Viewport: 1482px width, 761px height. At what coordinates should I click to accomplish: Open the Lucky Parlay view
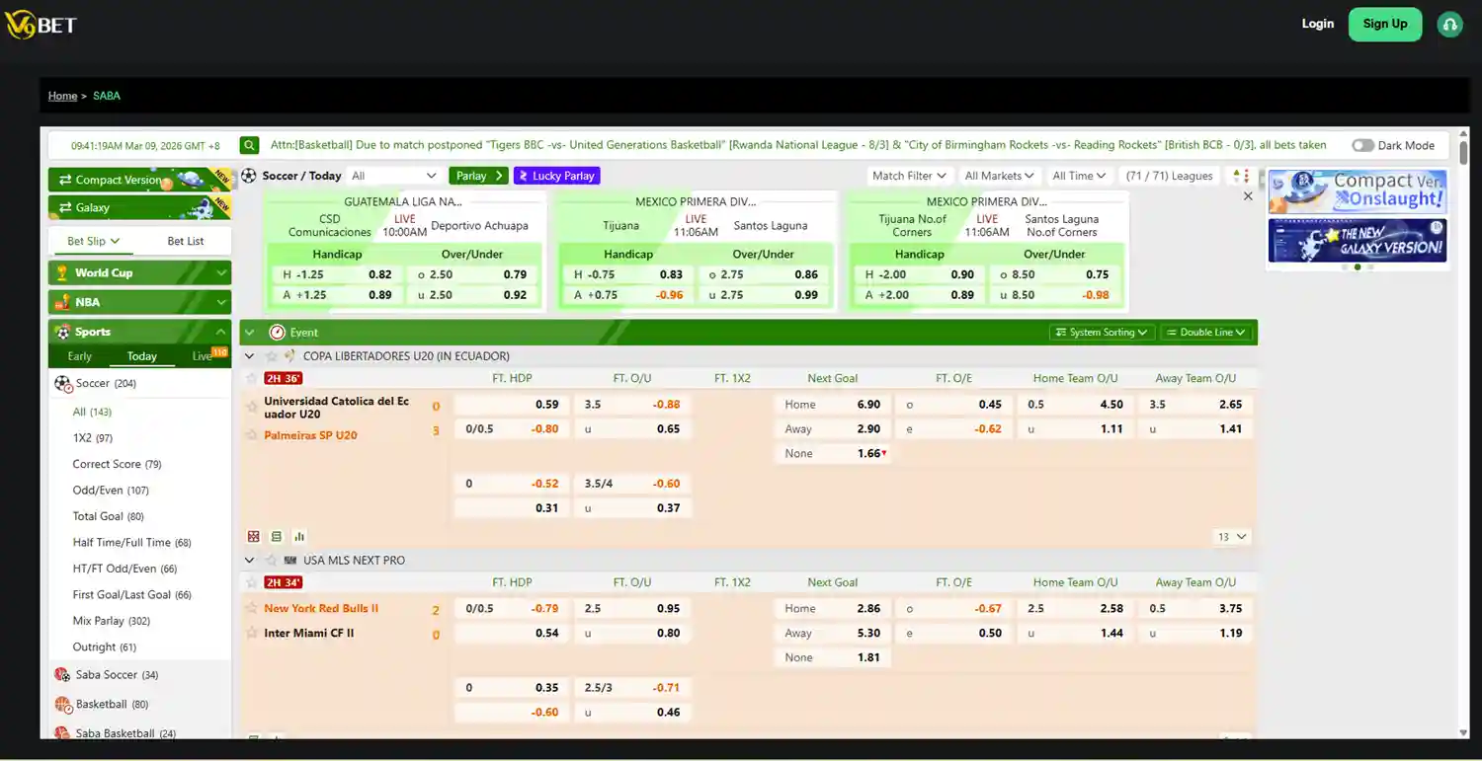point(556,175)
